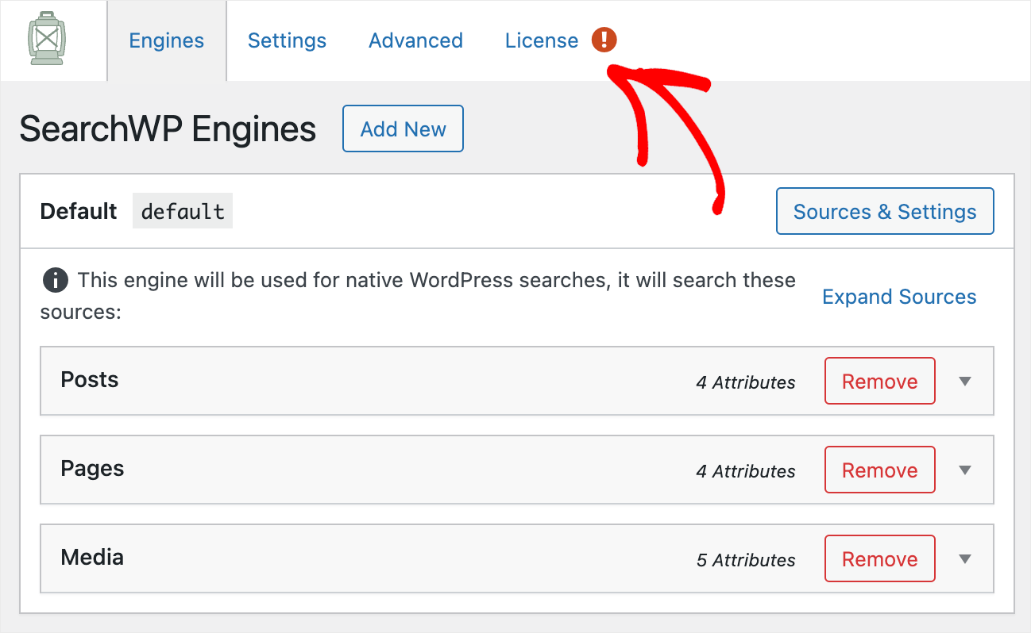Open the Settings tab
The width and height of the screenshot is (1031, 633).
click(x=287, y=40)
